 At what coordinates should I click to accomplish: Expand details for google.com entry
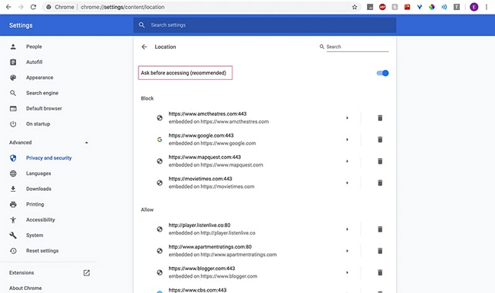(x=347, y=139)
